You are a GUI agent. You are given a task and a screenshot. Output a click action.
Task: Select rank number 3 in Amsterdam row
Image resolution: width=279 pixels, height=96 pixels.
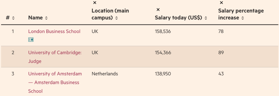click(13, 73)
